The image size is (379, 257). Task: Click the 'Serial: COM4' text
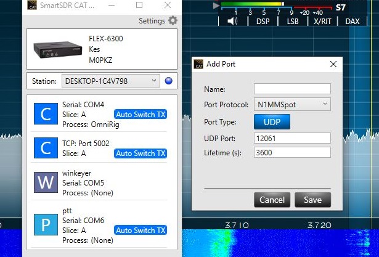click(83, 104)
